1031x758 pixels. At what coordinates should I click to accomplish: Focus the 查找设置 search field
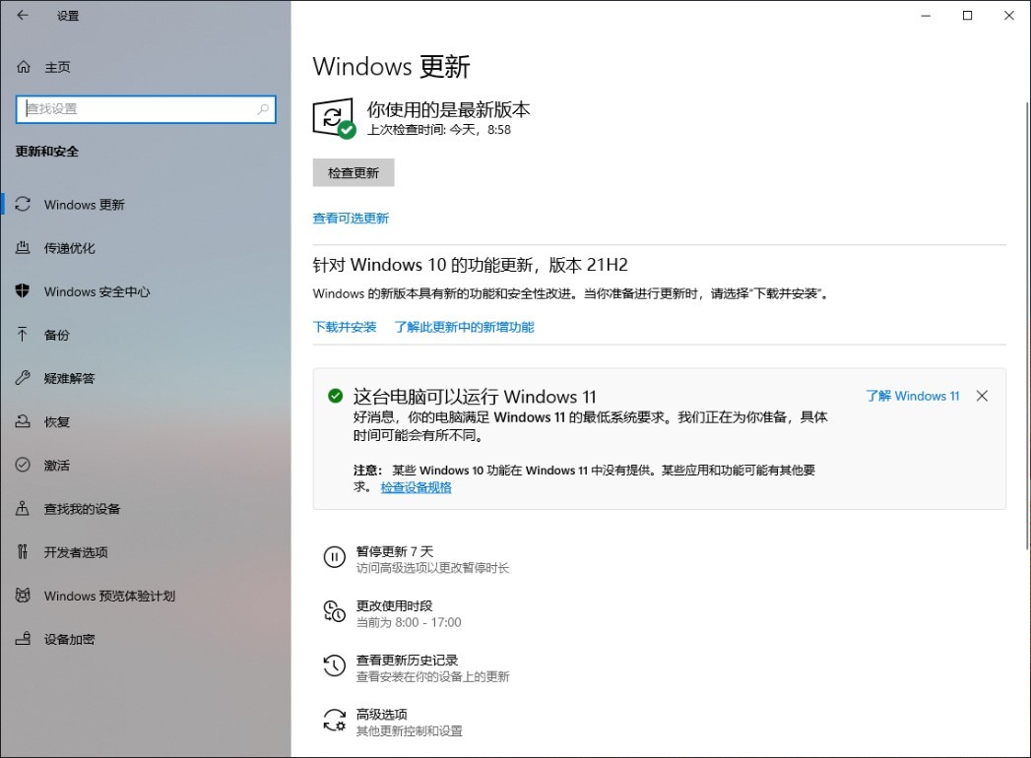pos(146,109)
